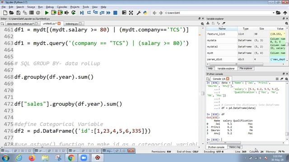Screen dimensions: 289x162
Task: Click the @ symbol finder icon
Action: pos(38,13)
